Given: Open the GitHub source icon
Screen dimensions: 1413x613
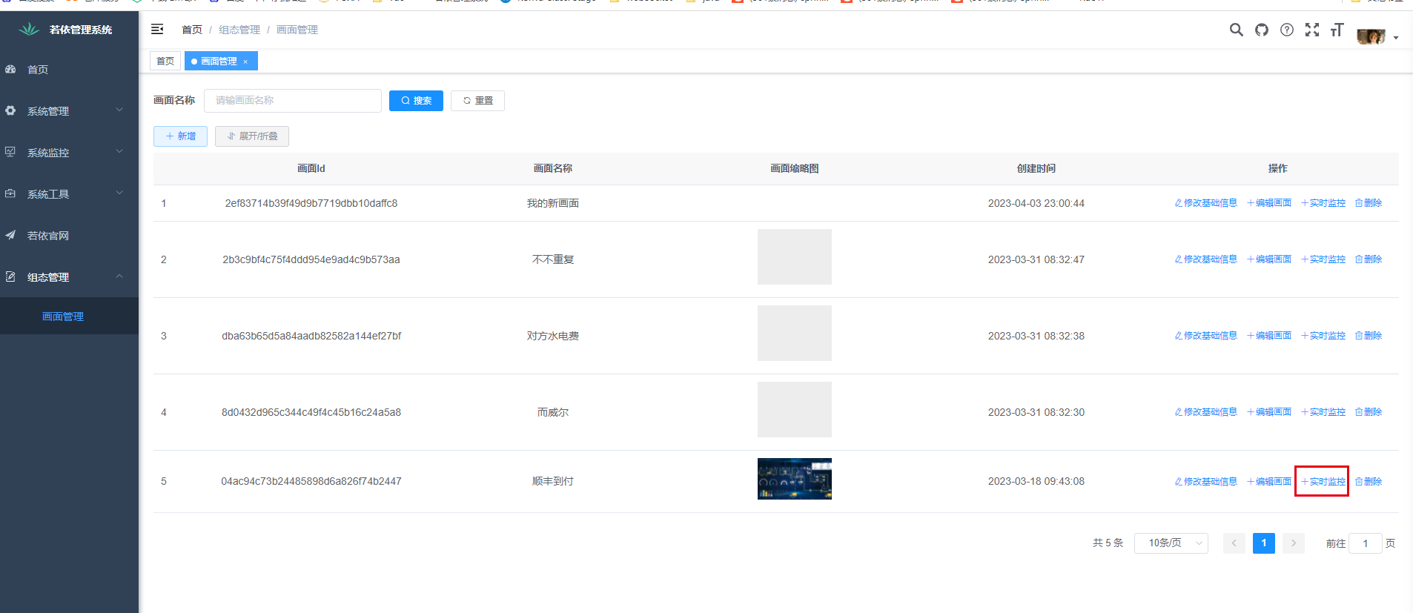Looking at the screenshot, I should pos(1261,30).
